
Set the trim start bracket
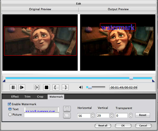(56, 87)
